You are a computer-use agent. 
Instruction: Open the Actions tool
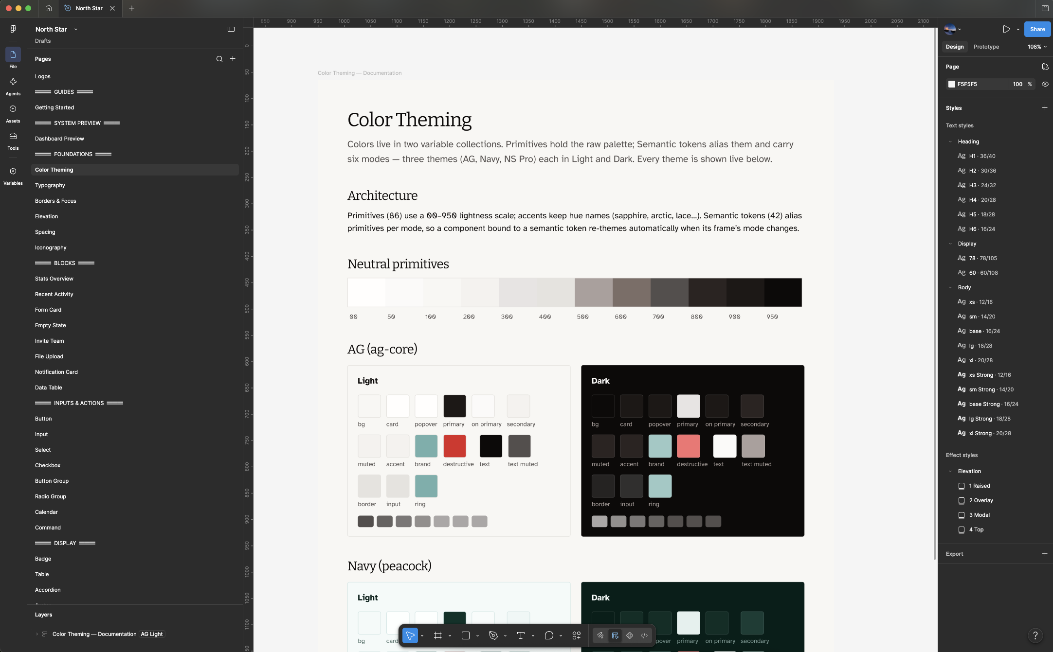(x=577, y=635)
